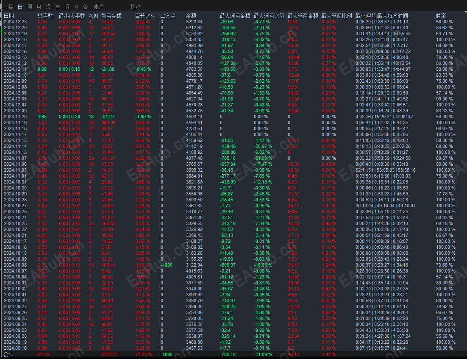Viewport: 467px width, 359px height.
Task: Click the 最大浮亏金额 column header
Action: pyautogui.click(x=235, y=16)
